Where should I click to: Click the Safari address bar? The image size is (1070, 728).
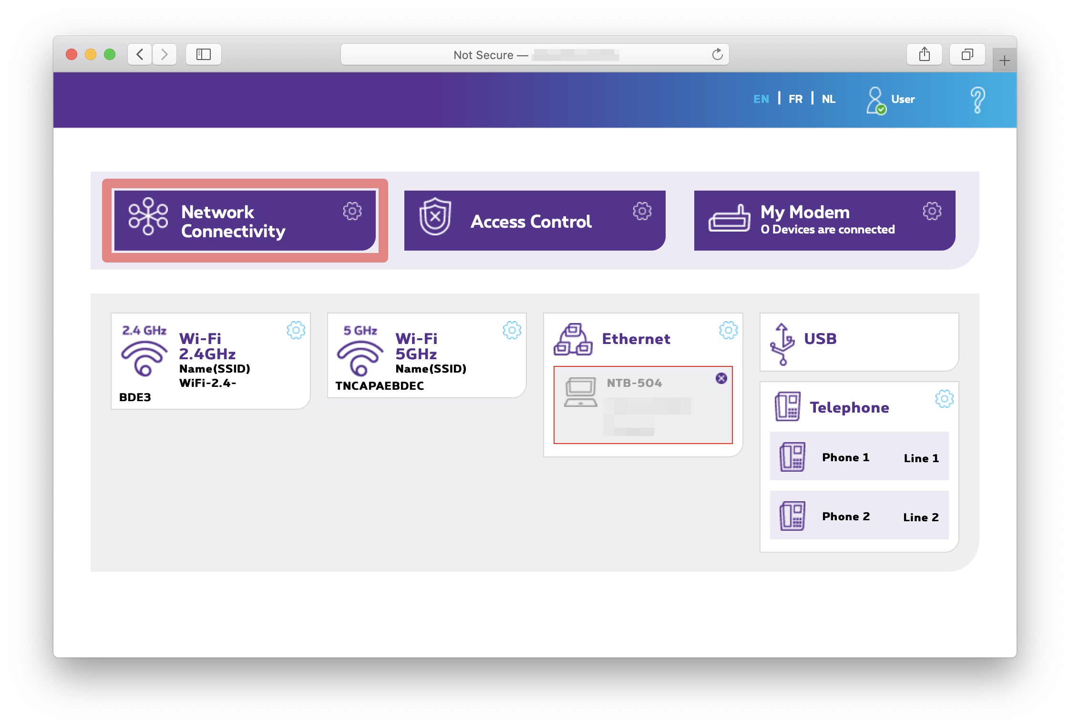pos(535,54)
